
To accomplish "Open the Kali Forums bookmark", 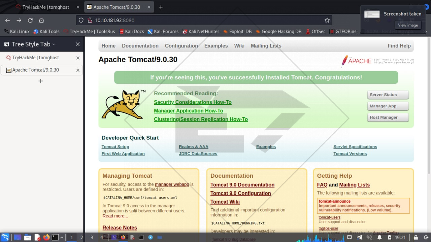I will 163,31.
